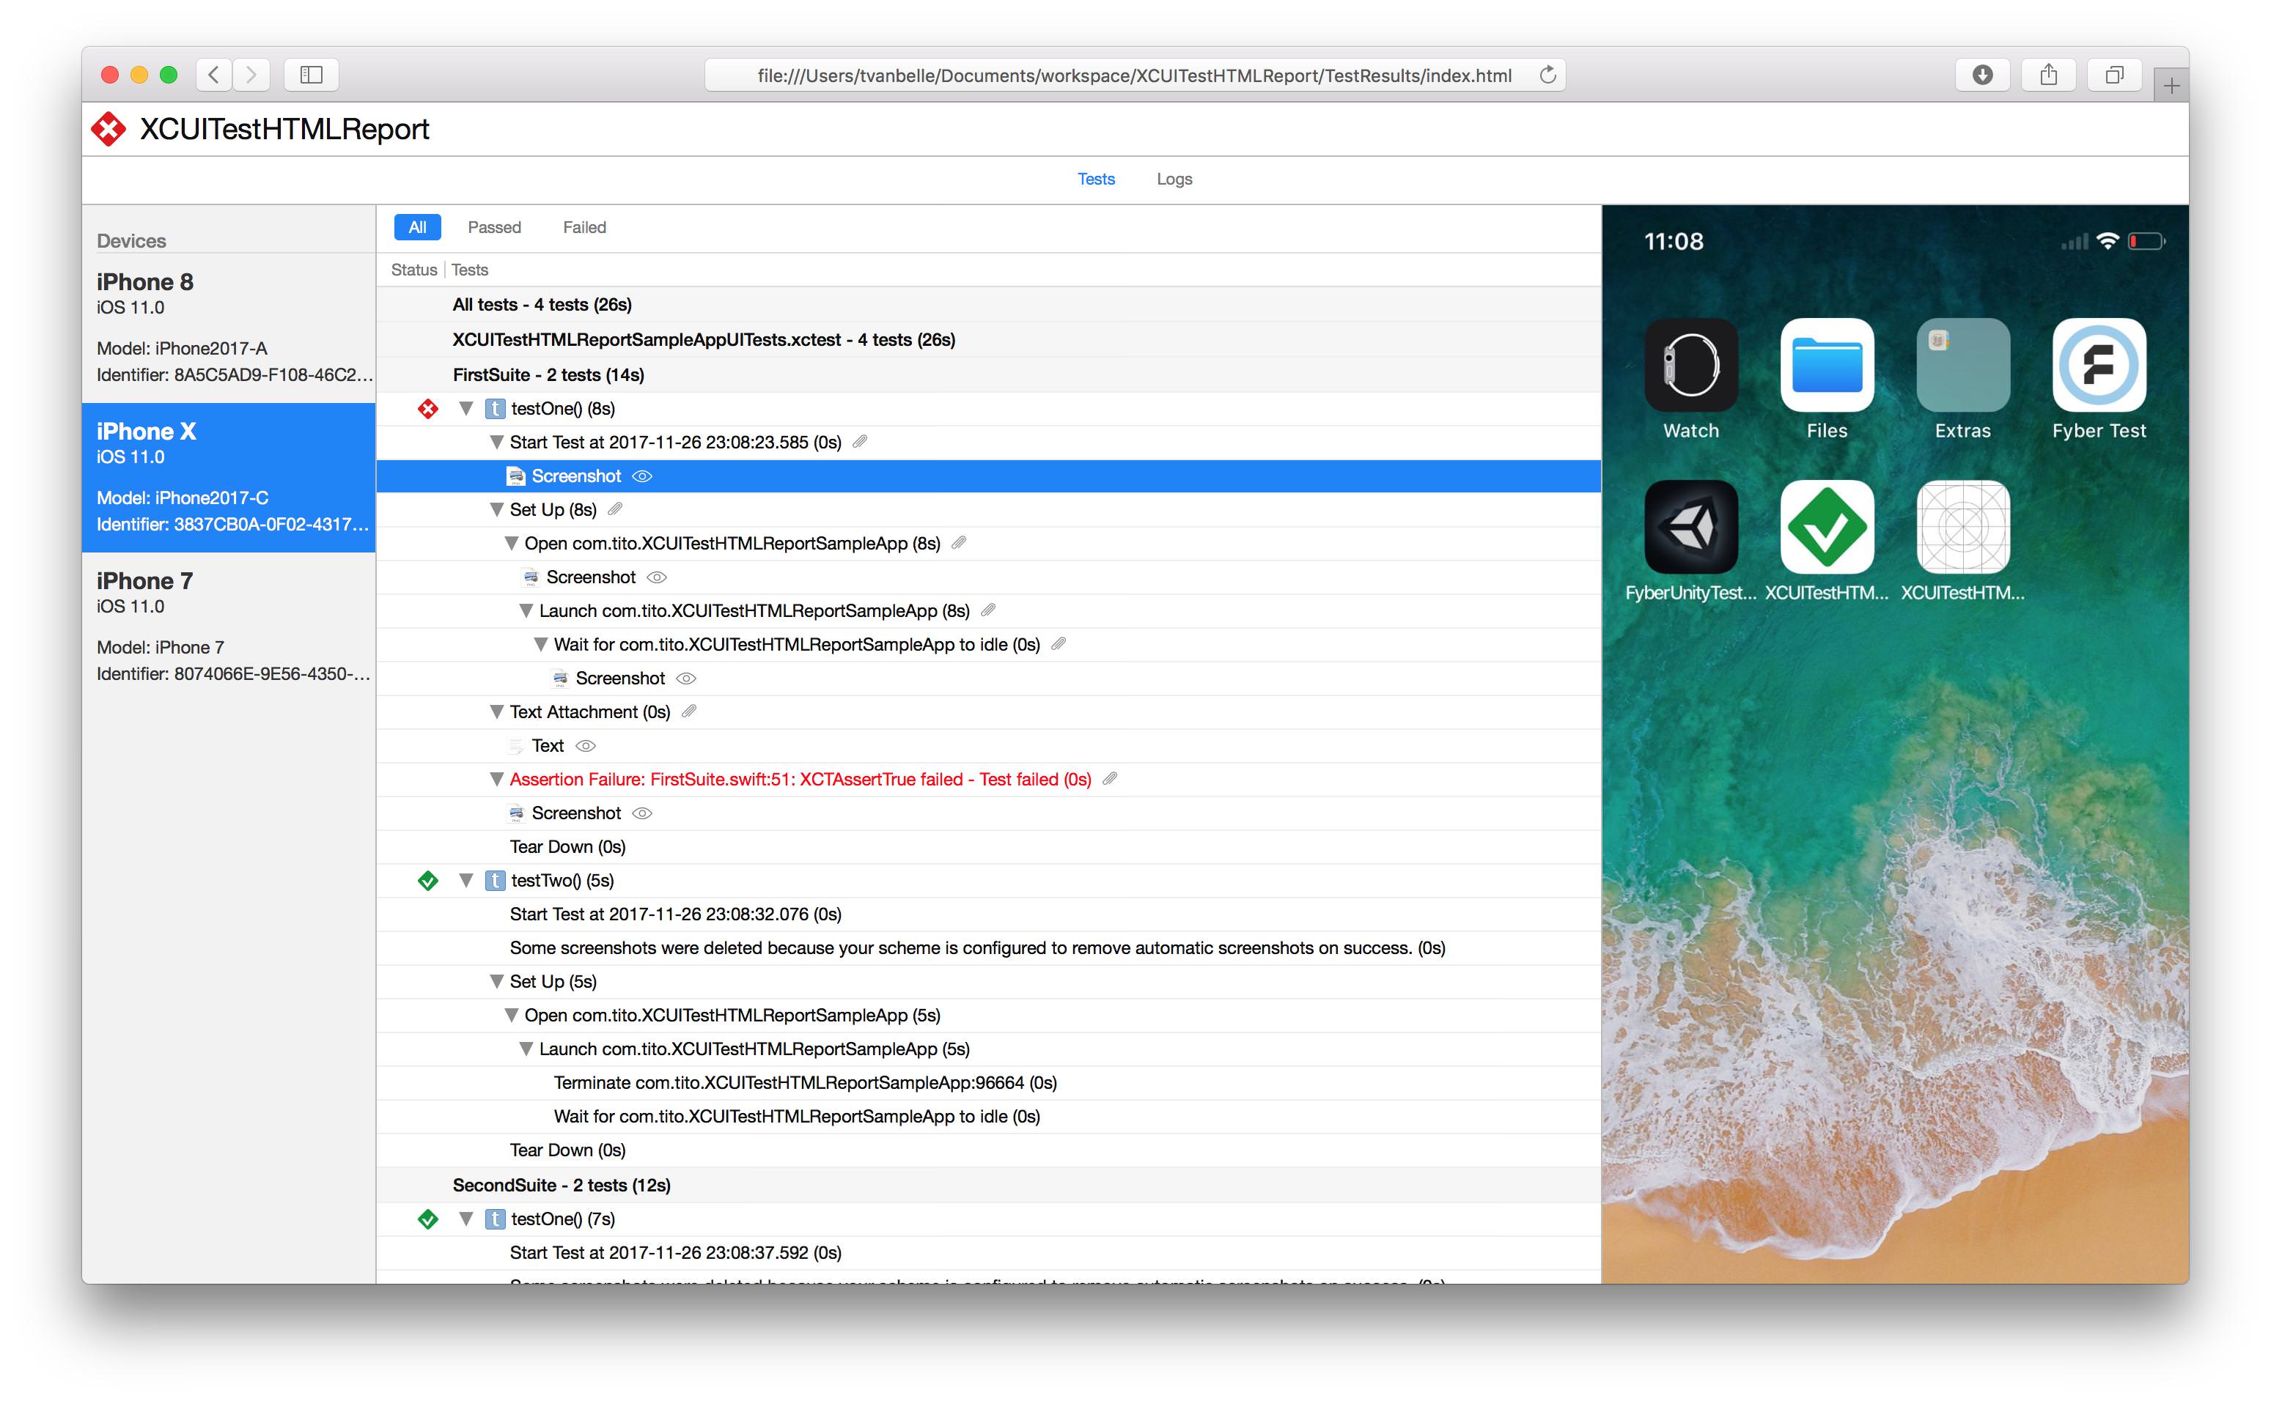Viewport: 2271px width, 1401px height.
Task: Click the file URL address bar
Action: (1133, 75)
